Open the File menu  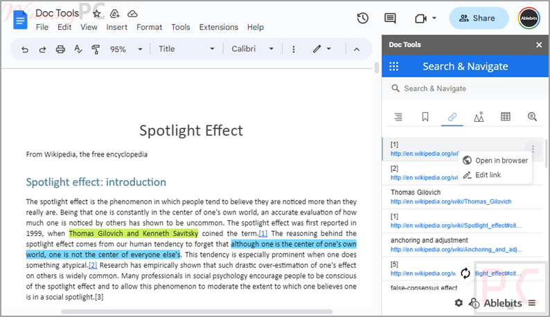click(x=42, y=27)
